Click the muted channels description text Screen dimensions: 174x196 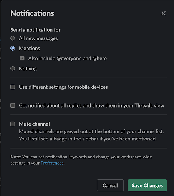pyautogui.click(x=91, y=135)
